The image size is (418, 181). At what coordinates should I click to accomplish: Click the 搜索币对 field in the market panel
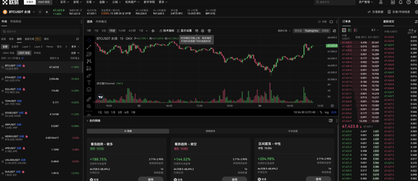point(40,31)
